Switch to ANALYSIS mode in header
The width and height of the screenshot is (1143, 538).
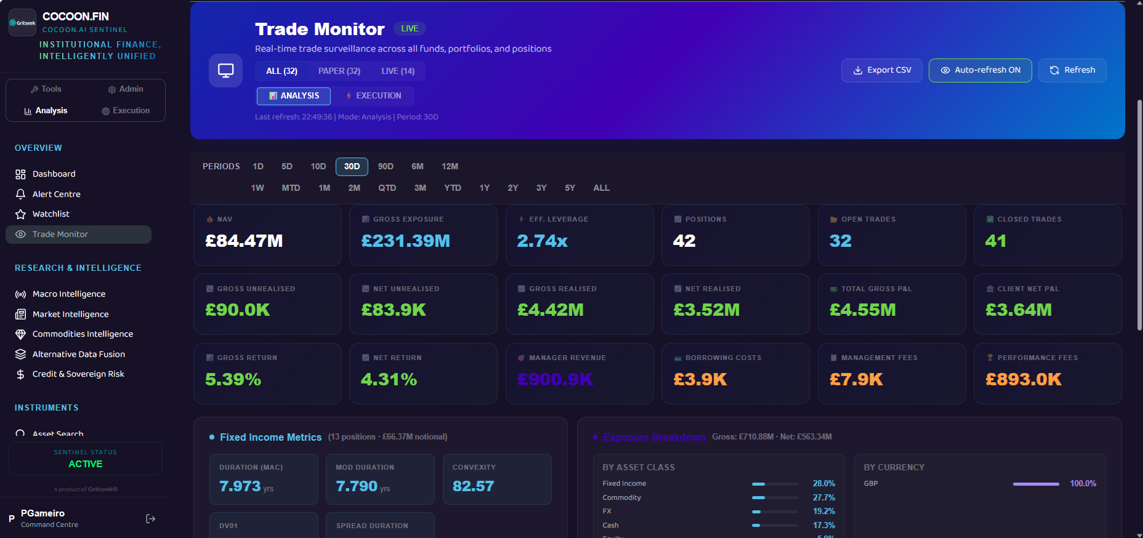click(294, 96)
